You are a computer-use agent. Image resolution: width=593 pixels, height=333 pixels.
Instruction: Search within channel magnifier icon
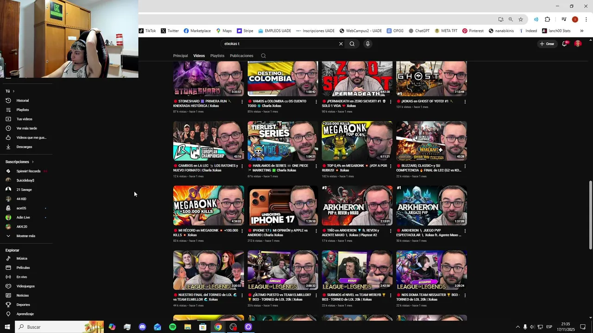(263, 56)
